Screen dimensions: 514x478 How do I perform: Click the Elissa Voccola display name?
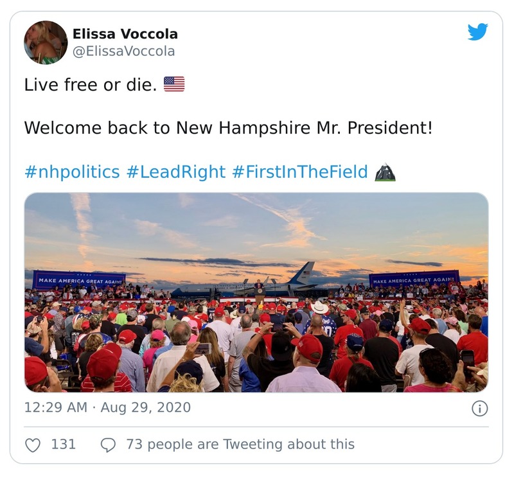click(x=125, y=34)
